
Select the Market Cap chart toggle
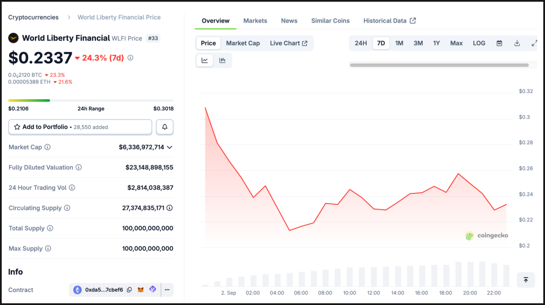click(243, 43)
